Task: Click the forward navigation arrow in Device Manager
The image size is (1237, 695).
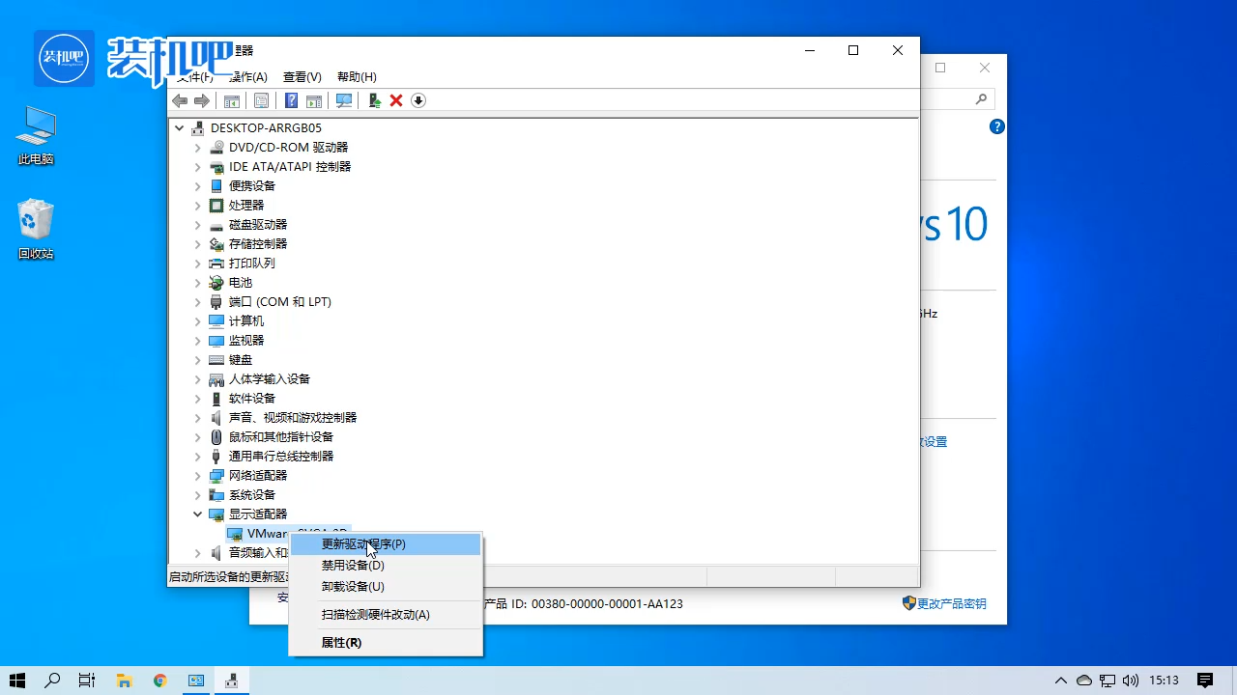Action: pos(202,100)
